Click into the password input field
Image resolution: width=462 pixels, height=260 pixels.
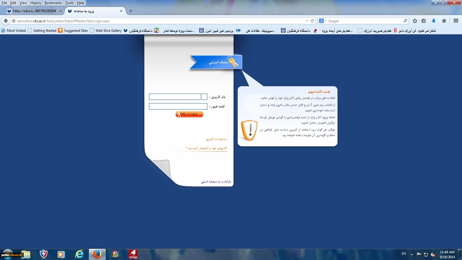pyautogui.click(x=178, y=106)
